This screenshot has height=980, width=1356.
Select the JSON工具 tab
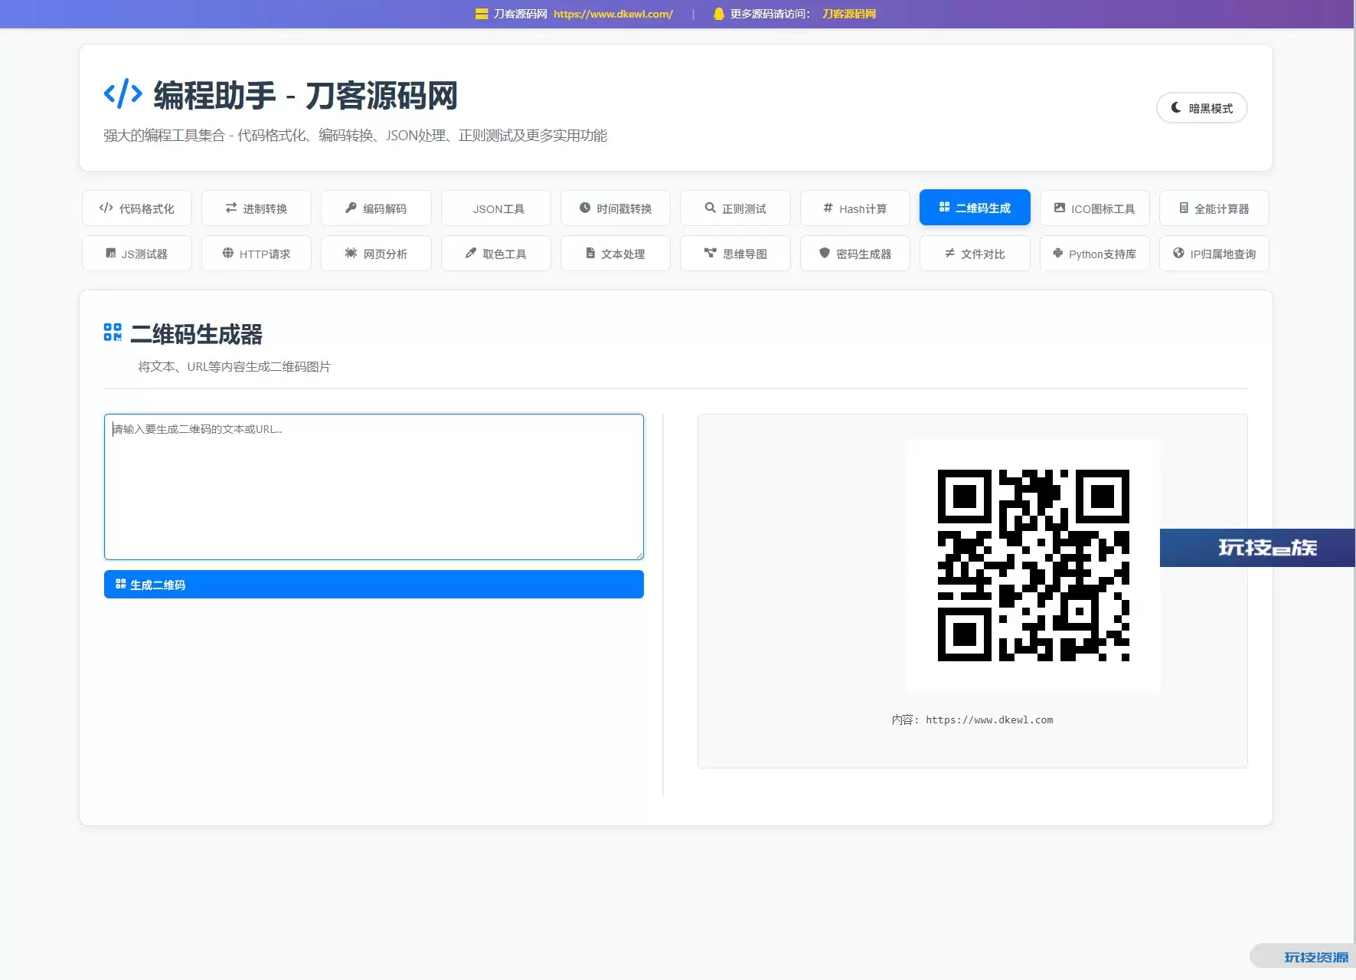tap(495, 208)
